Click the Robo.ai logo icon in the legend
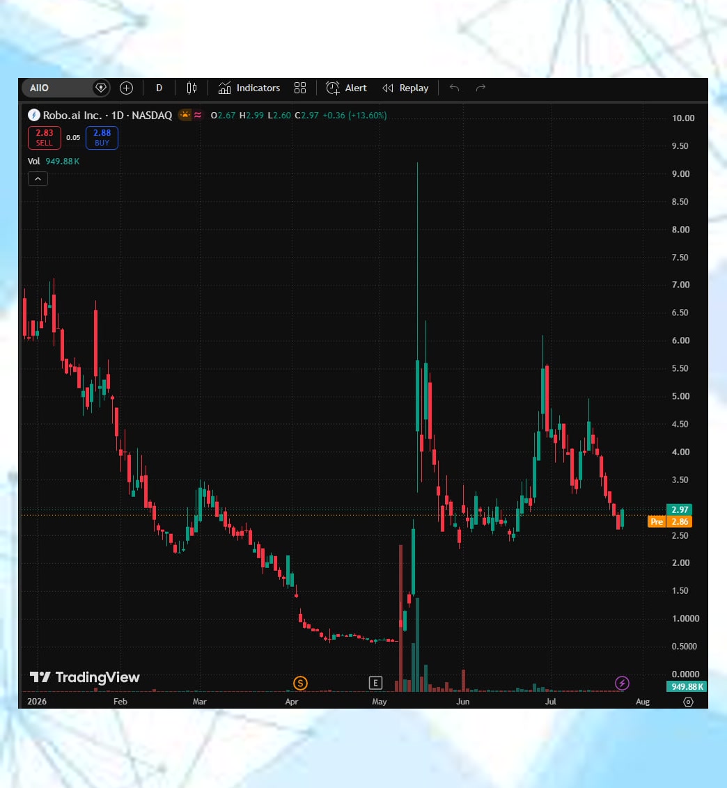Screen dimensions: 727x788 (x=33, y=116)
